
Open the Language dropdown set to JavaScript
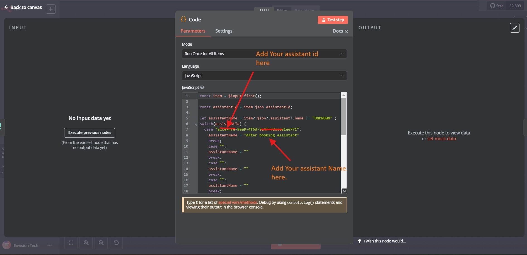click(264, 75)
